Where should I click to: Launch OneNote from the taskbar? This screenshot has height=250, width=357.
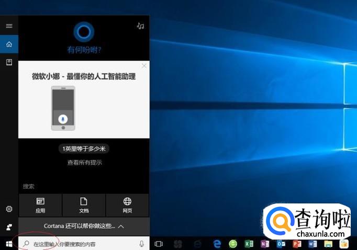265,244
